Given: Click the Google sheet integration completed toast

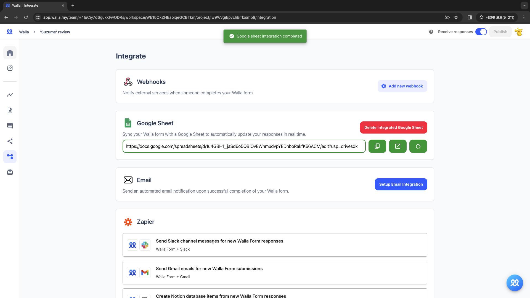Looking at the screenshot, I should (265, 36).
